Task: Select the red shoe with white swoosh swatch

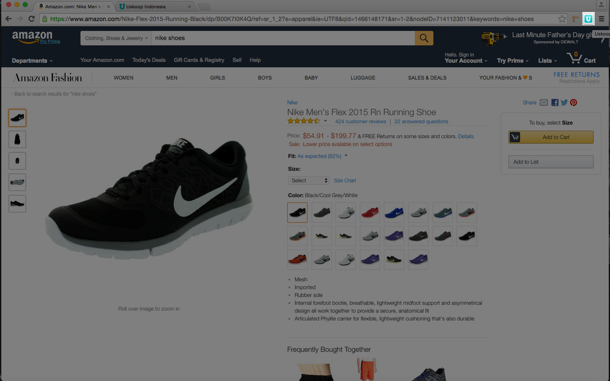Action: pos(370,212)
